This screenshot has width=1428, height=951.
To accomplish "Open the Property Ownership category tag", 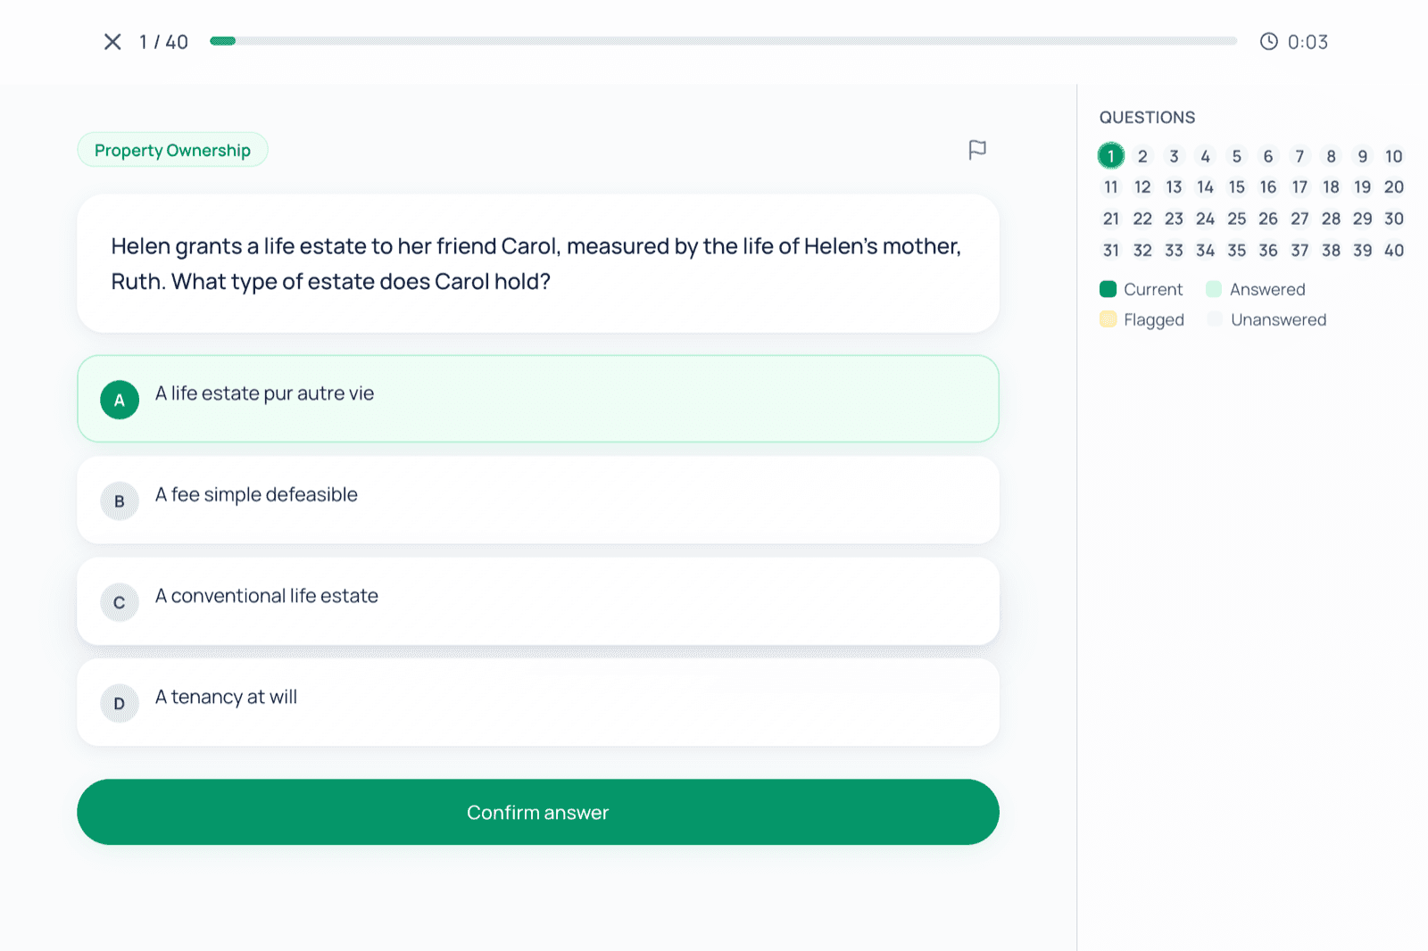I will point(172,150).
